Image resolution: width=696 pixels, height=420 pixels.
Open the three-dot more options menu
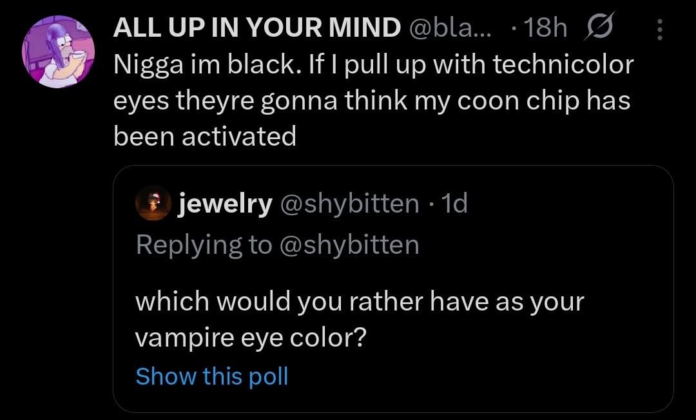click(x=659, y=30)
